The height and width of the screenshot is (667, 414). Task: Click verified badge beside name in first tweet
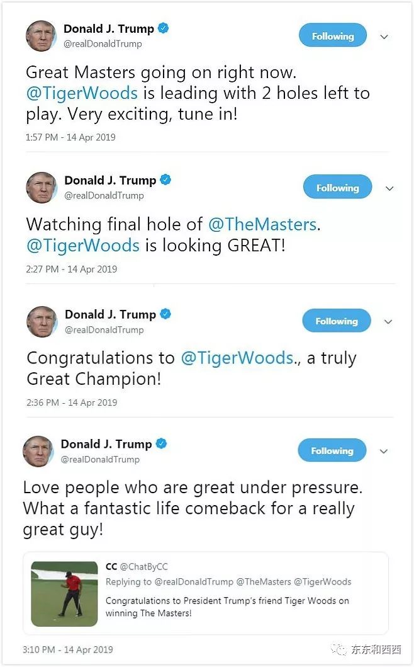click(163, 28)
